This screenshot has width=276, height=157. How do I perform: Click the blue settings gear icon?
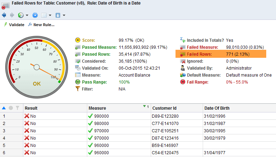[35, 15]
